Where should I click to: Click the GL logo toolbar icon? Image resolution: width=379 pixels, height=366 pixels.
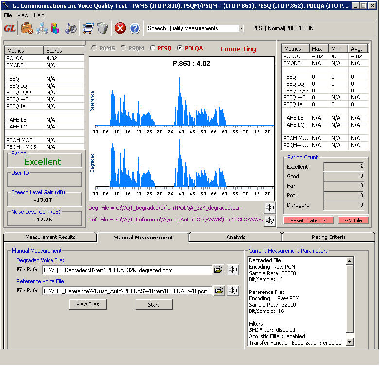[x=10, y=28]
